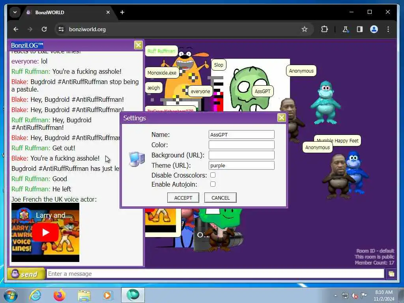Go back to the previous page
The height and width of the screenshot is (303, 404).
(16, 29)
